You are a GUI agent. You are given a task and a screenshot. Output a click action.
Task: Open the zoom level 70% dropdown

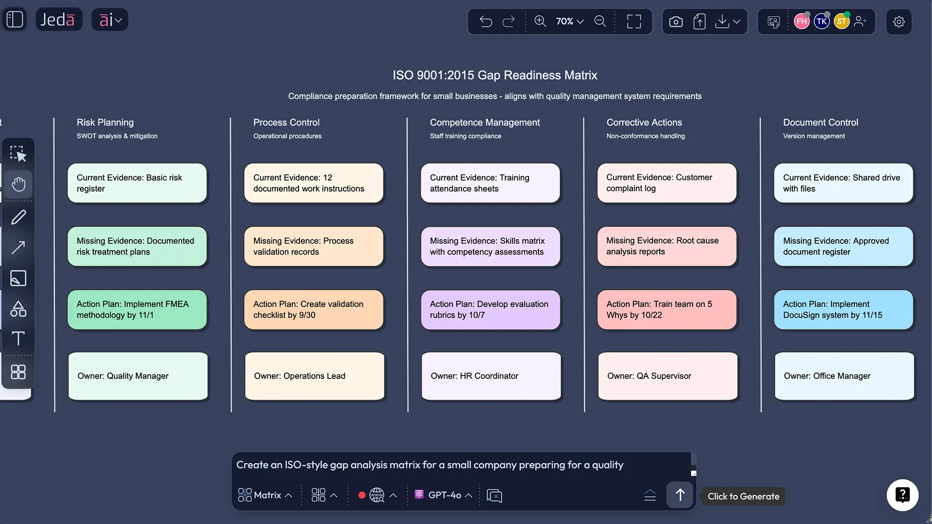(569, 21)
